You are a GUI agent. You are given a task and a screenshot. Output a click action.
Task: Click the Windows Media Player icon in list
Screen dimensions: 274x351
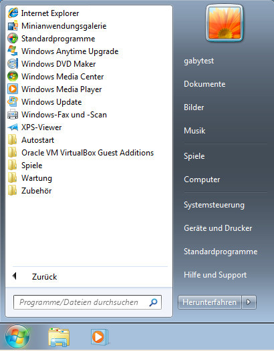[13, 89]
